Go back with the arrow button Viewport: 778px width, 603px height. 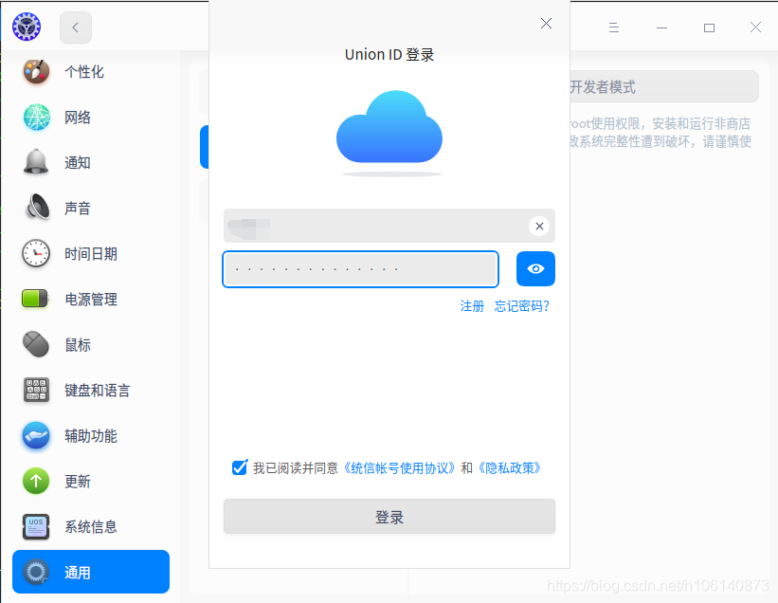(76, 27)
